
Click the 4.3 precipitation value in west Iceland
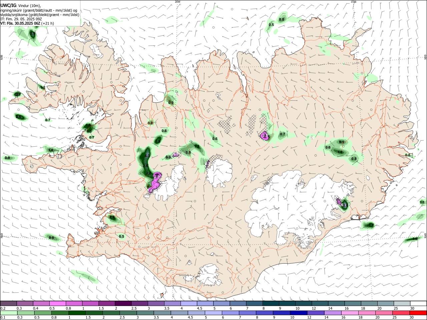coord(147,156)
